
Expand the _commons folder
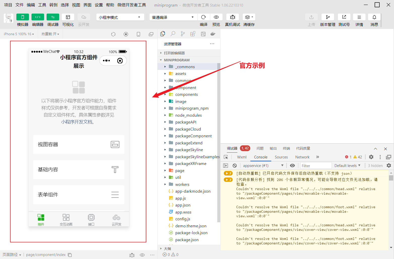(x=188, y=67)
